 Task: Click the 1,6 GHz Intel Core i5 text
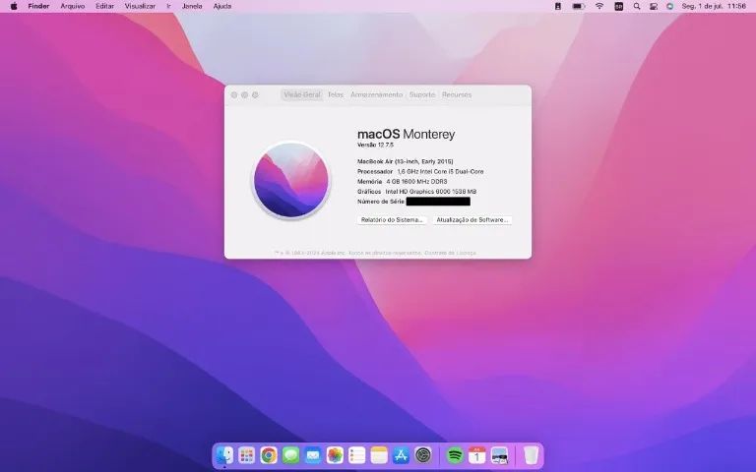coord(440,171)
